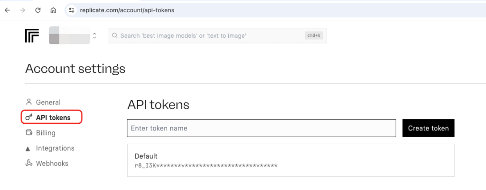
Task: Click the key icon beside API tokens
Action: point(29,117)
